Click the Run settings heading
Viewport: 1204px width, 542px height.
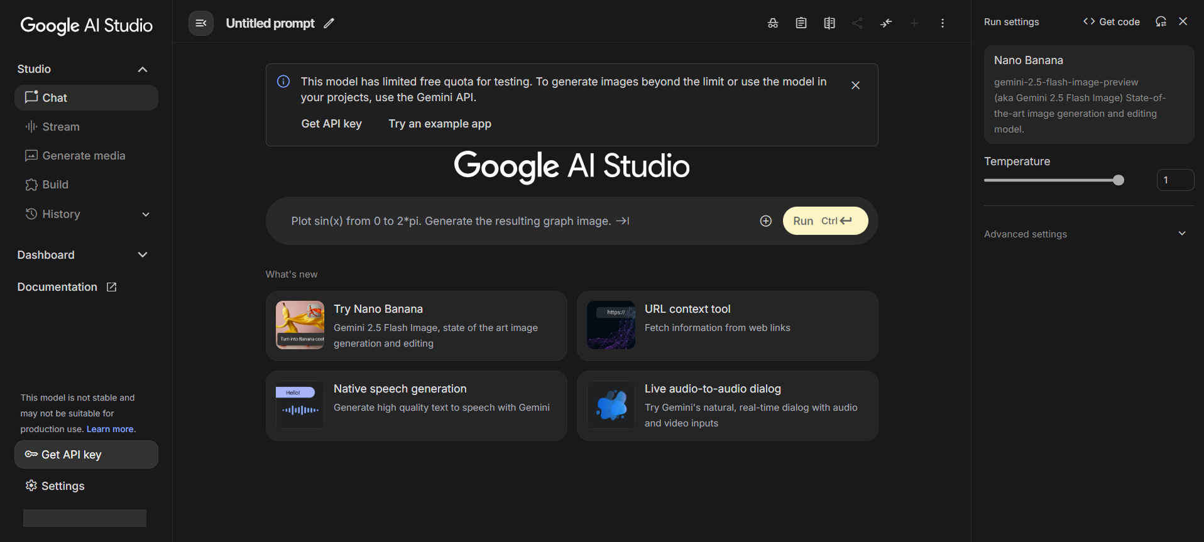coord(1012,22)
